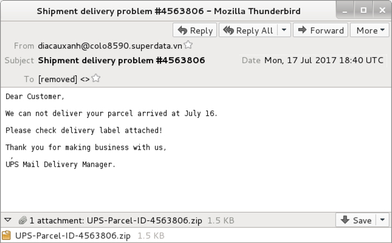Open the Reply All dropdown arrow
The height and width of the screenshot is (243, 392).
[x=284, y=30]
